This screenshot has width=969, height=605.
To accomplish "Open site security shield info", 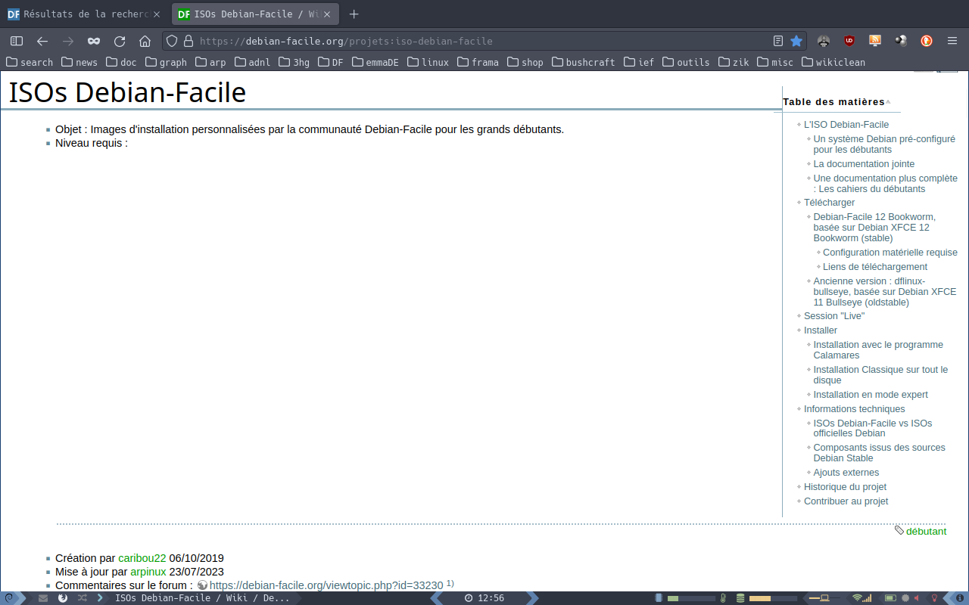I will click(172, 41).
